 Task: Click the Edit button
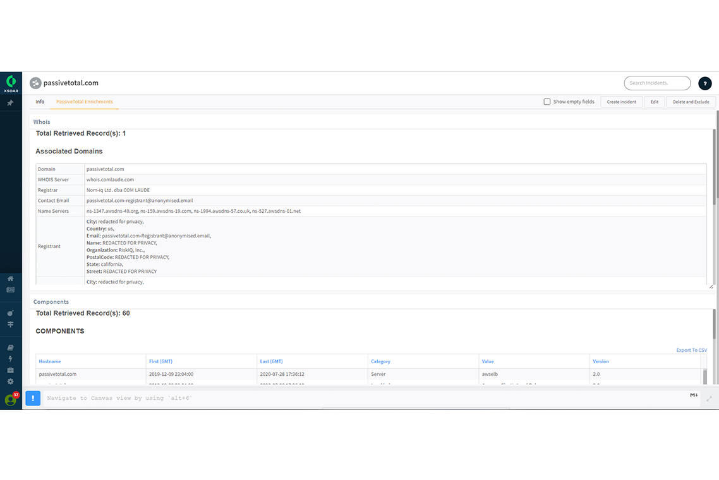(655, 102)
